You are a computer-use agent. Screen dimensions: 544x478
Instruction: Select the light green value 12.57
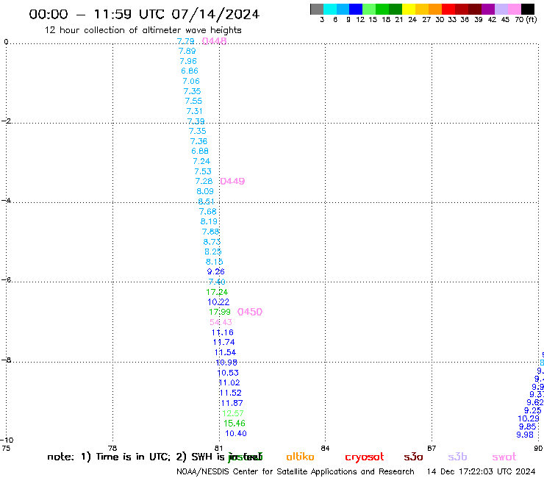tap(233, 413)
